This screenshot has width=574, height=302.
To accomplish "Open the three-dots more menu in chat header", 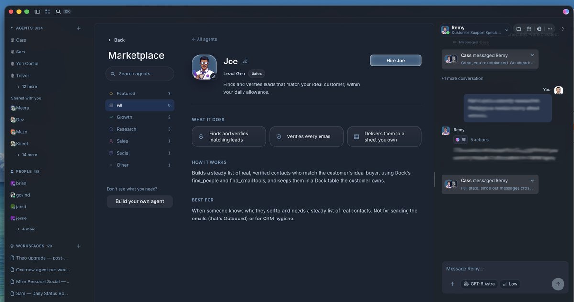I will click(x=550, y=29).
